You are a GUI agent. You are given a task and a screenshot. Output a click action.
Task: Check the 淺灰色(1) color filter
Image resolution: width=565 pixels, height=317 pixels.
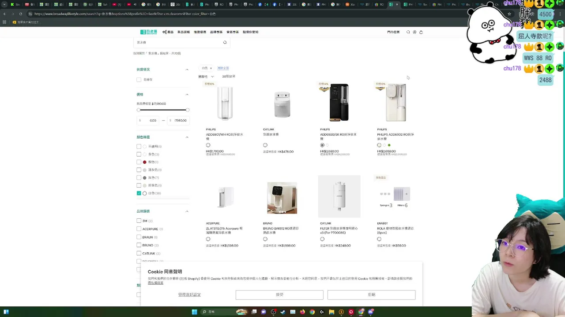[139, 170]
